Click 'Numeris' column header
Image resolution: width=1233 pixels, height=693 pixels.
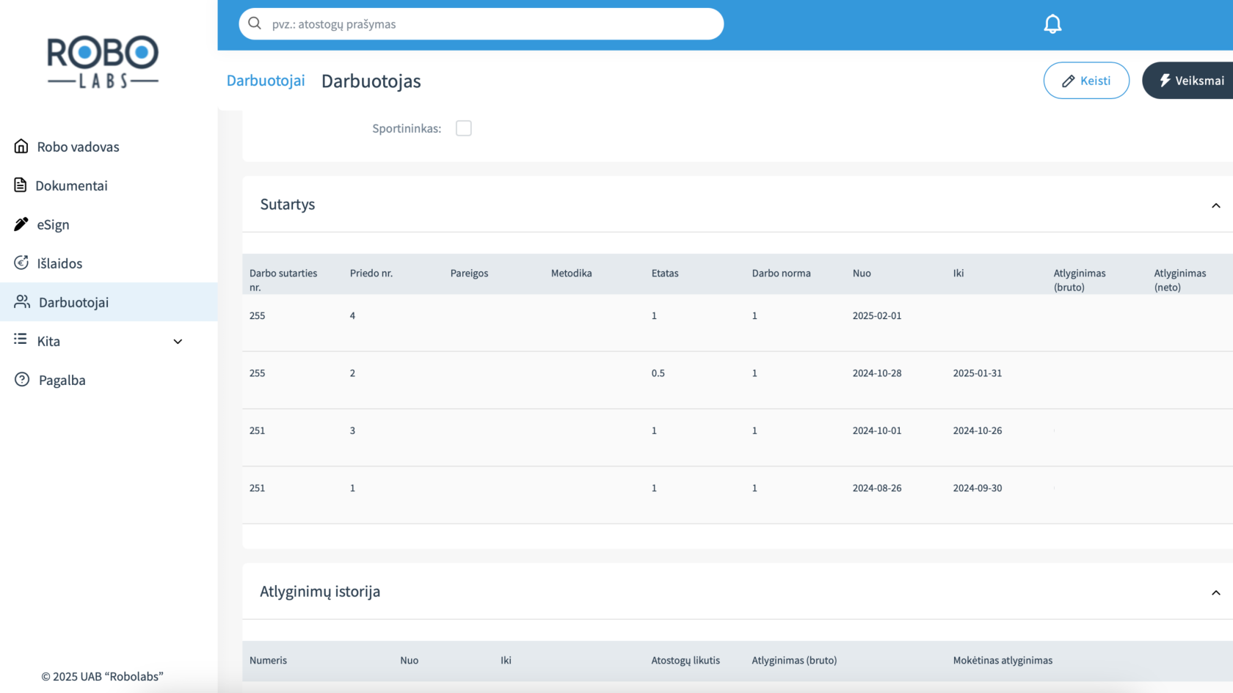pos(269,661)
